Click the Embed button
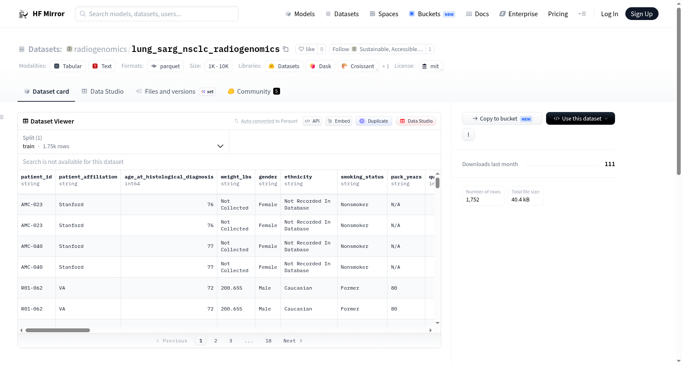Viewport: 682px width, 365px height. tap(339, 121)
